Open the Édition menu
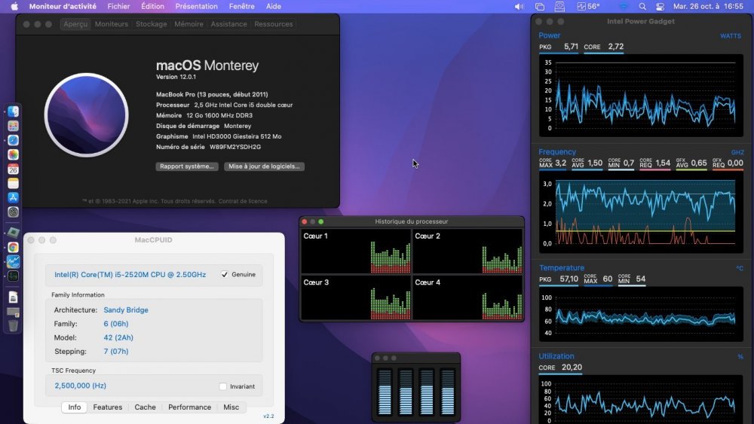754x424 pixels. tap(152, 6)
